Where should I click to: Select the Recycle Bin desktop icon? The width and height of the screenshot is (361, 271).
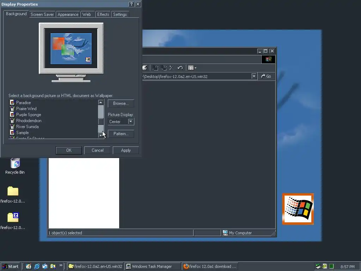[15, 166]
